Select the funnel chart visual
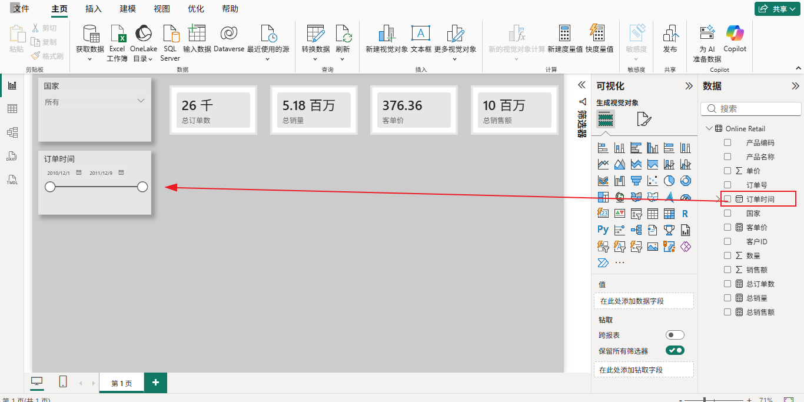 pos(636,181)
